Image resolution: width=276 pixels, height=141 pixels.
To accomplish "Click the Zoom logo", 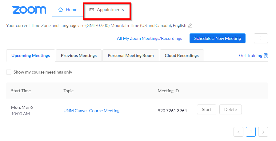I will 29,10.
